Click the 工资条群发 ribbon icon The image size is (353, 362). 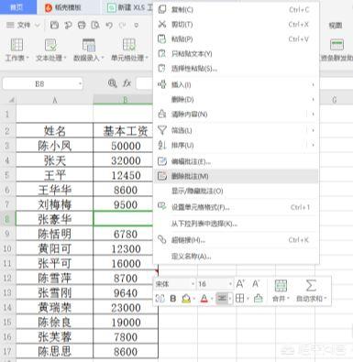(336, 45)
